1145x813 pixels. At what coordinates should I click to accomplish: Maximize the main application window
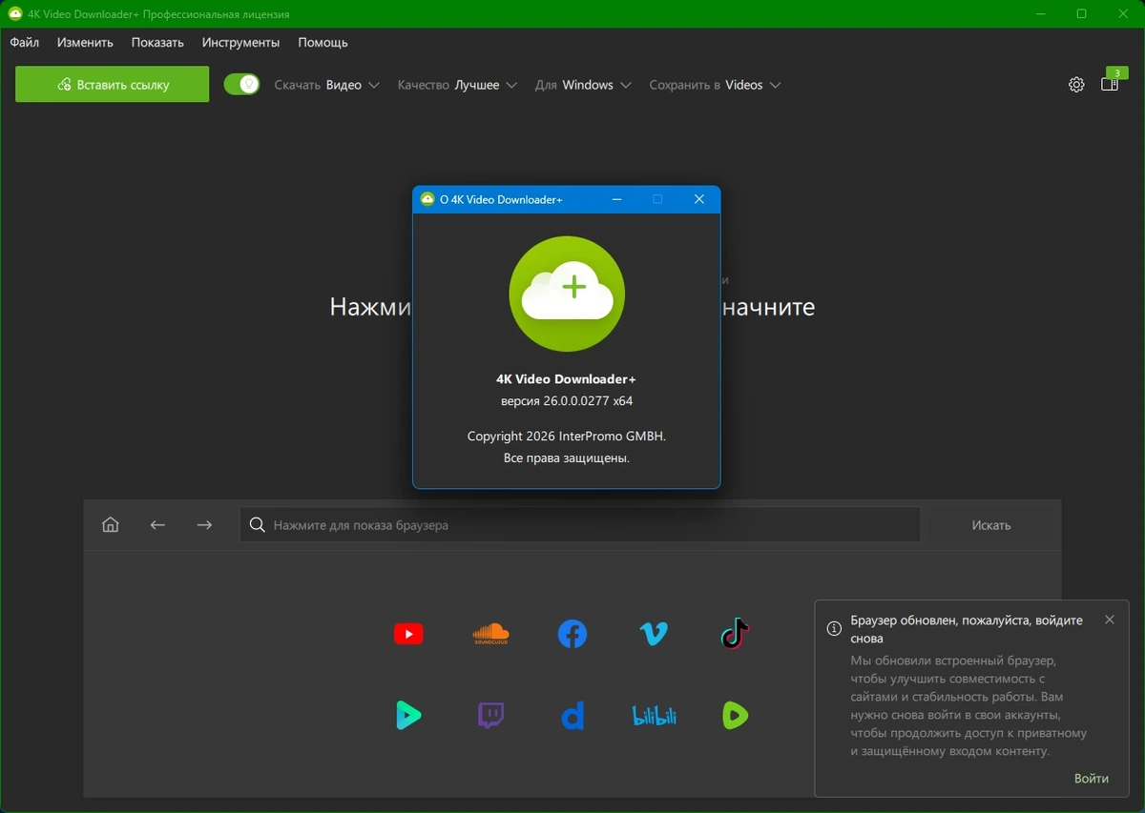point(1081,14)
